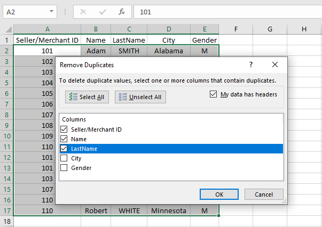This screenshot has height=227, width=322.
Task: Click the dialog resize grip corner
Action: click(285, 201)
